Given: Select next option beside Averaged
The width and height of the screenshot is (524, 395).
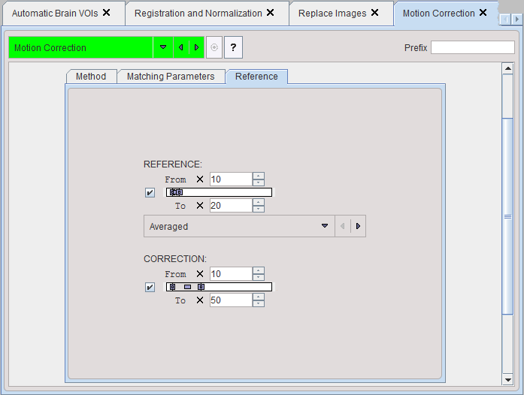Looking at the screenshot, I should click(x=359, y=226).
